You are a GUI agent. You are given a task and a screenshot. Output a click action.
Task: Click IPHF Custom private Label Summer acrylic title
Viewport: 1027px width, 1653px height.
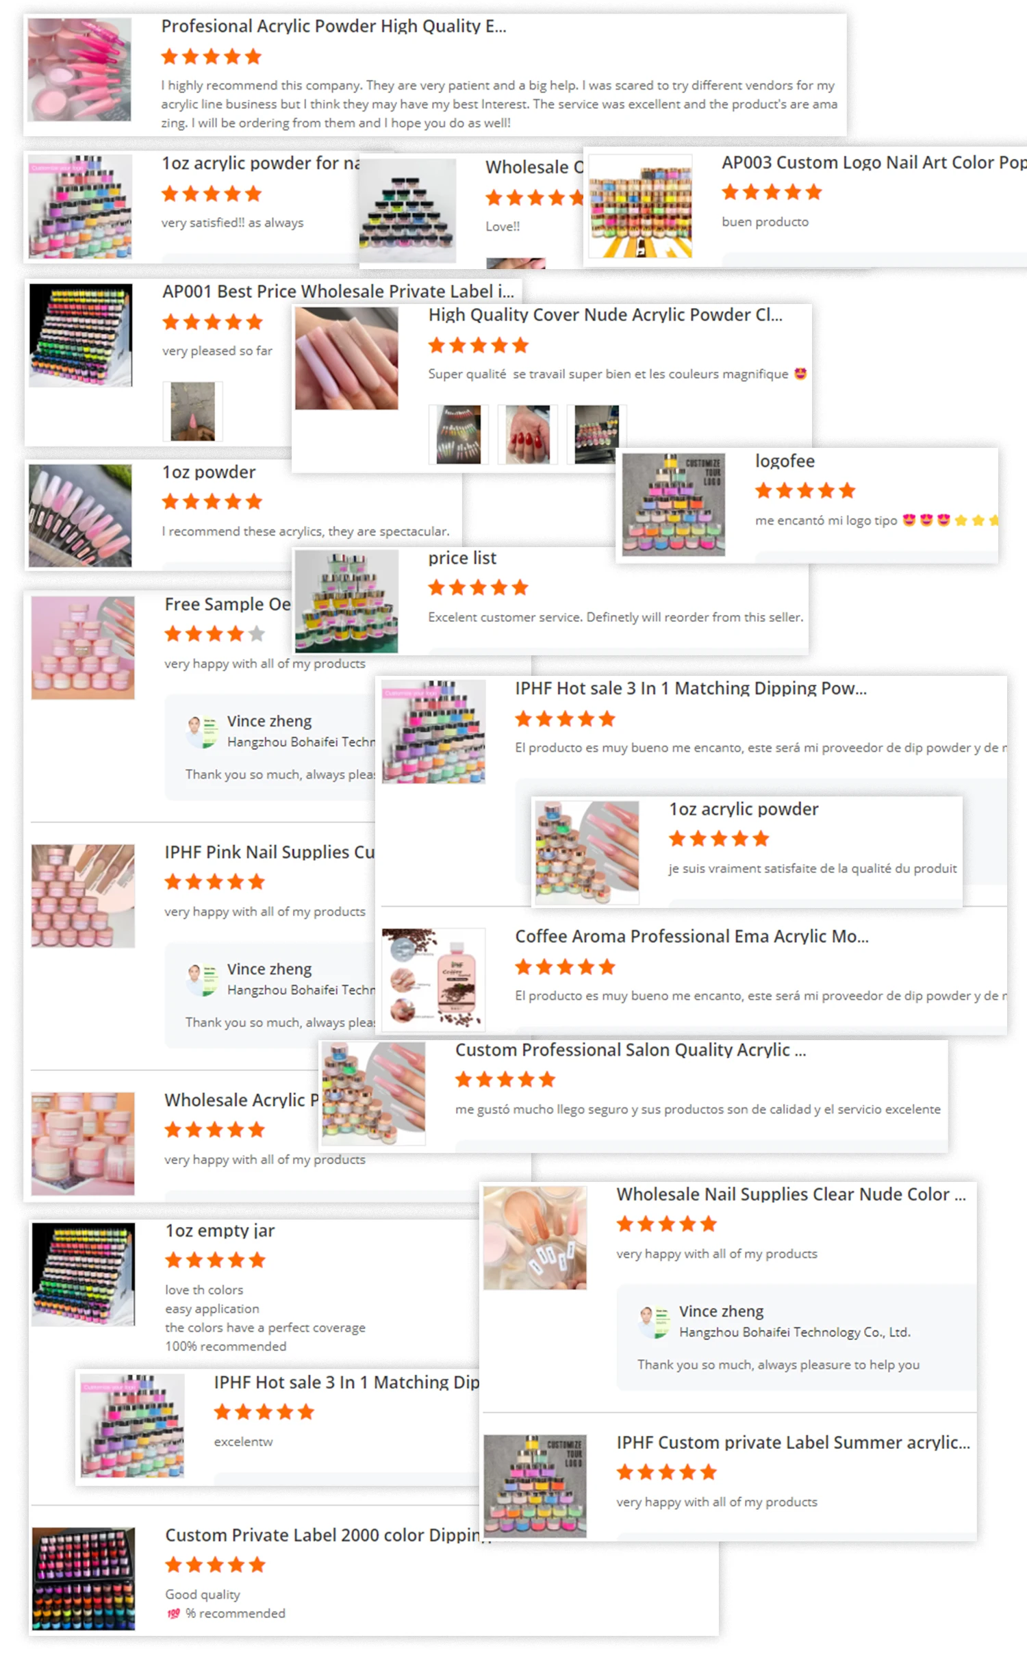coord(793,1443)
